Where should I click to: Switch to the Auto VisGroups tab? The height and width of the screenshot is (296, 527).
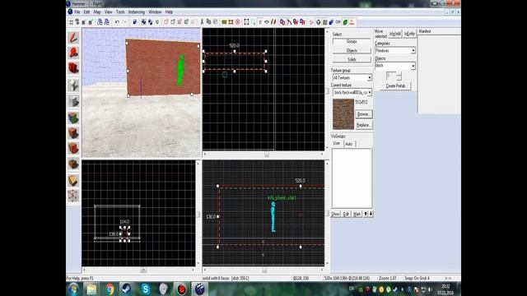pos(348,144)
